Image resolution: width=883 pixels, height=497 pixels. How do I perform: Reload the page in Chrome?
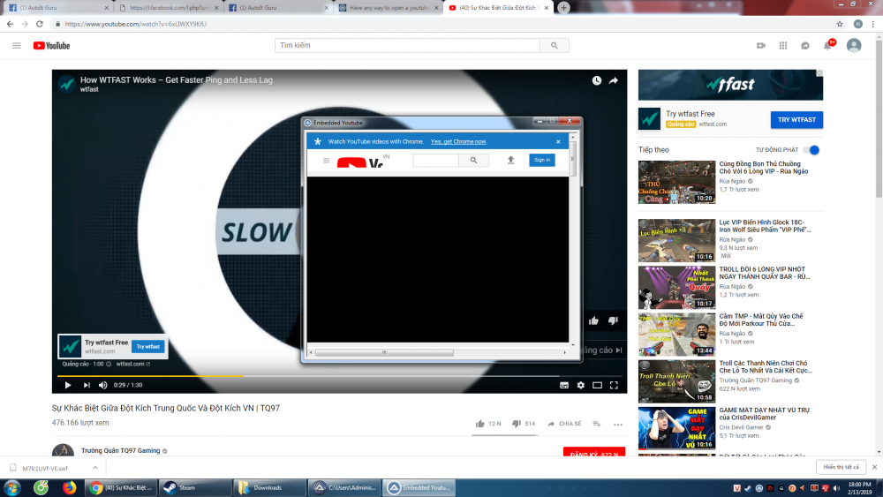click(x=40, y=24)
